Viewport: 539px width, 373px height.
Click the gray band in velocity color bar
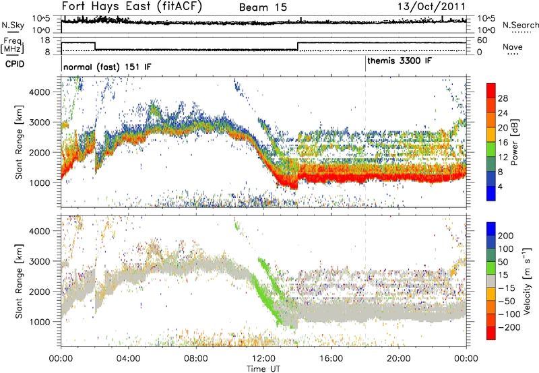(x=491, y=281)
